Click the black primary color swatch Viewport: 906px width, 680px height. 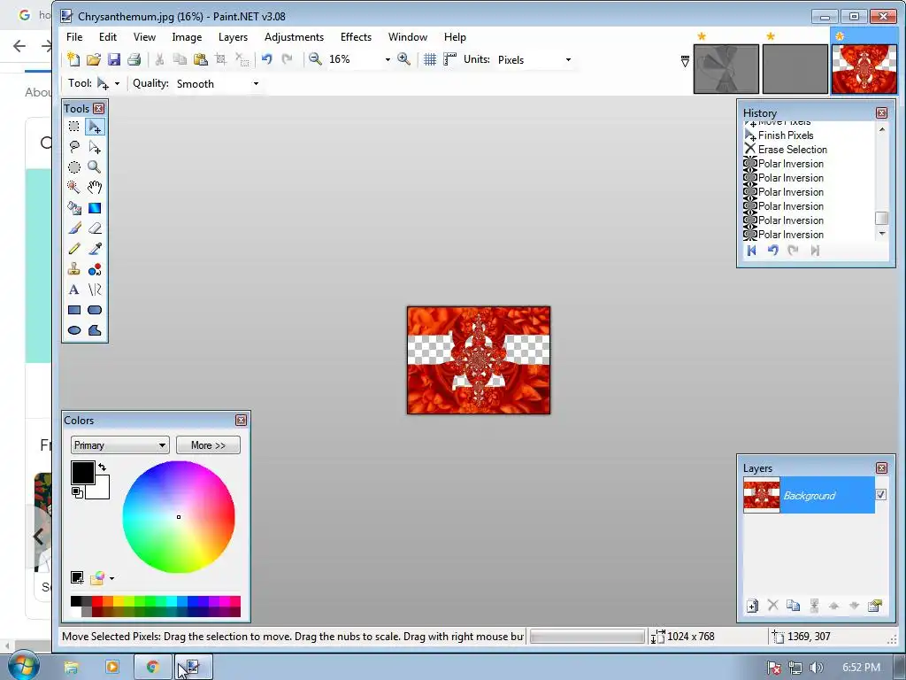tap(82, 473)
